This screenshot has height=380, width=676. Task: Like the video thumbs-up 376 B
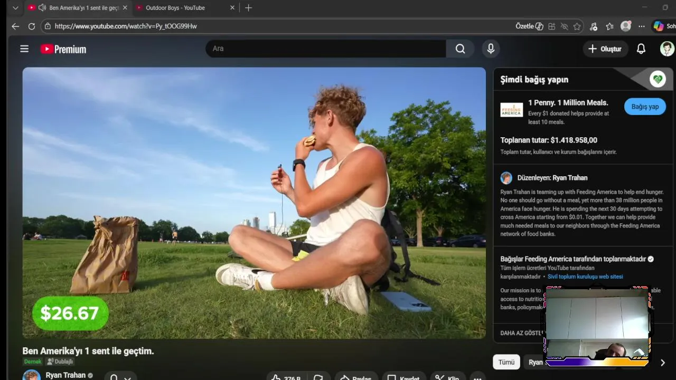(x=285, y=378)
